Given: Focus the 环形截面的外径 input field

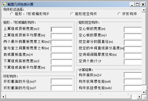Looking at the screenshot, I should tap(62, 81).
